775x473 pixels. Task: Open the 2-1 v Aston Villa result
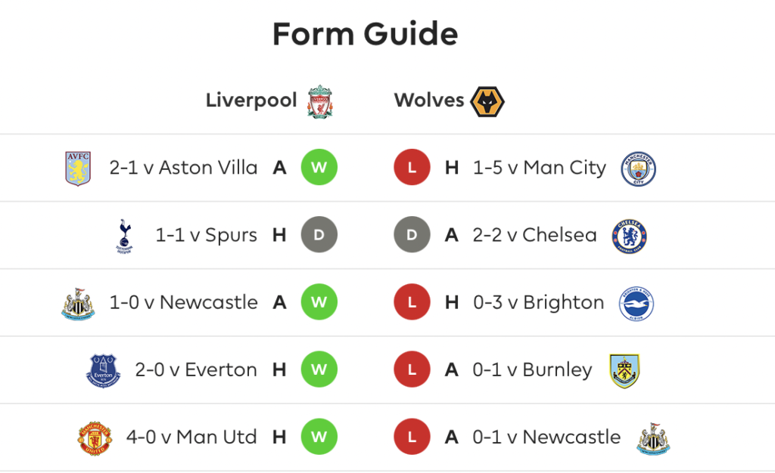(183, 168)
